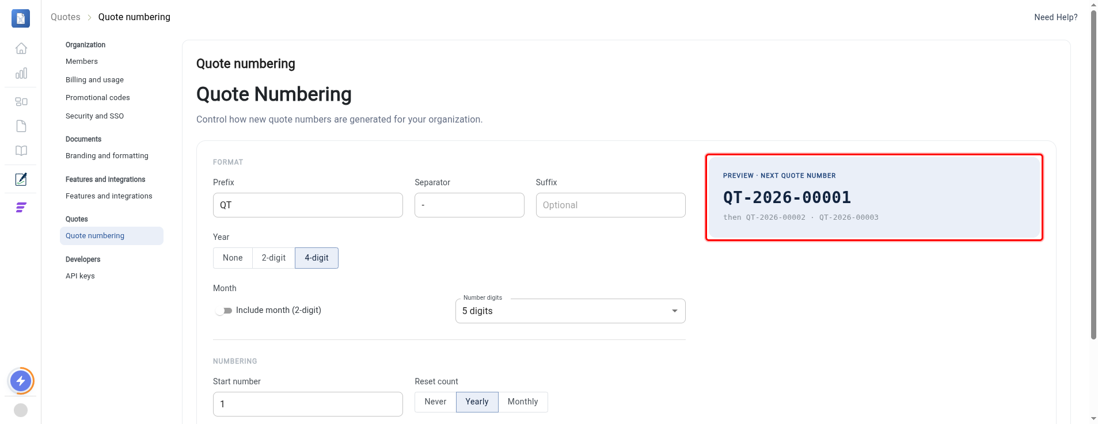This screenshot has height=424, width=1098.
Task: Open the dashboard blocks icon in sidebar
Action: coord(21,101)
